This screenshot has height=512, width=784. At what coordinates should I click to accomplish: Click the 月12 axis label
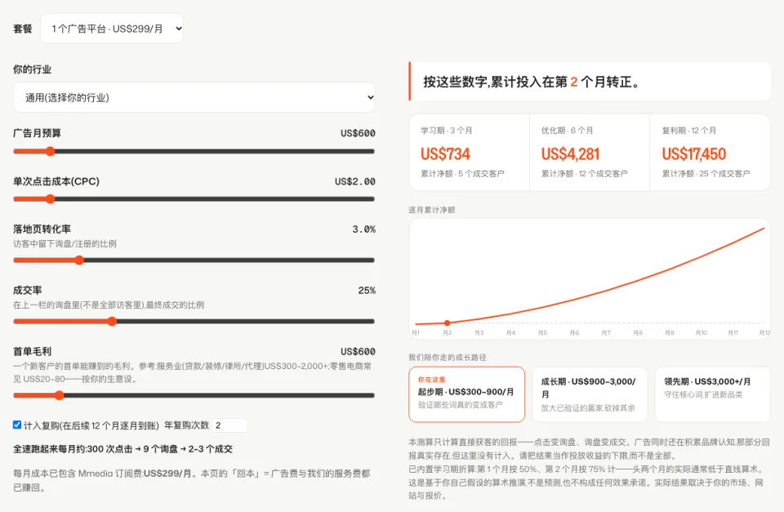pos(764,332)
